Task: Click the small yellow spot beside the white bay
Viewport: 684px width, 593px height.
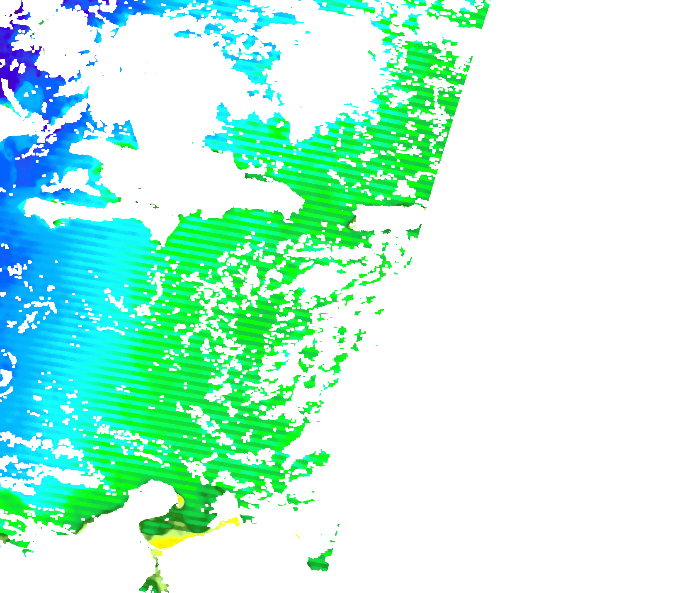Action: pos(180,501)
